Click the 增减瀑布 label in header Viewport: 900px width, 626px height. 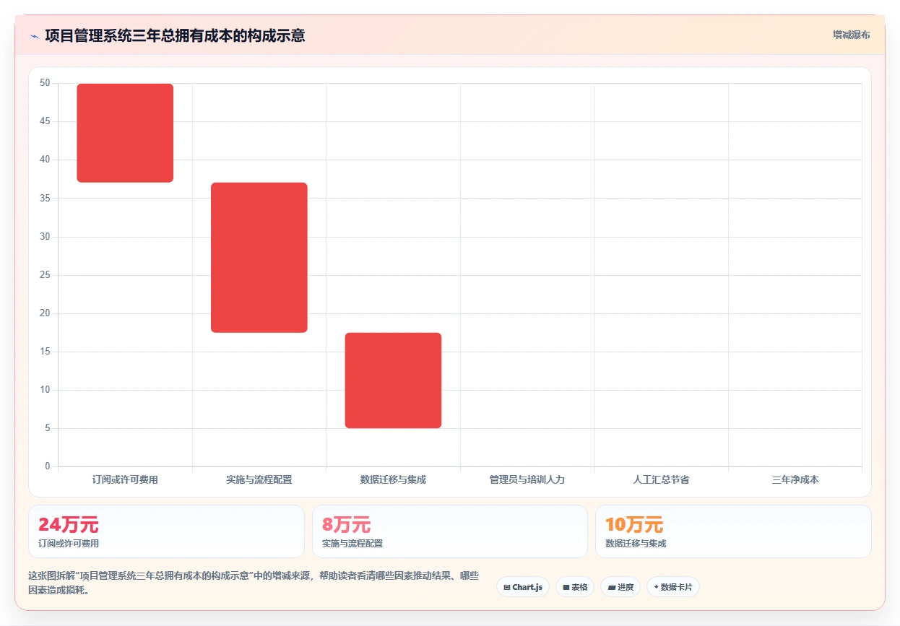pyautogui.click(x=851, y=35)
